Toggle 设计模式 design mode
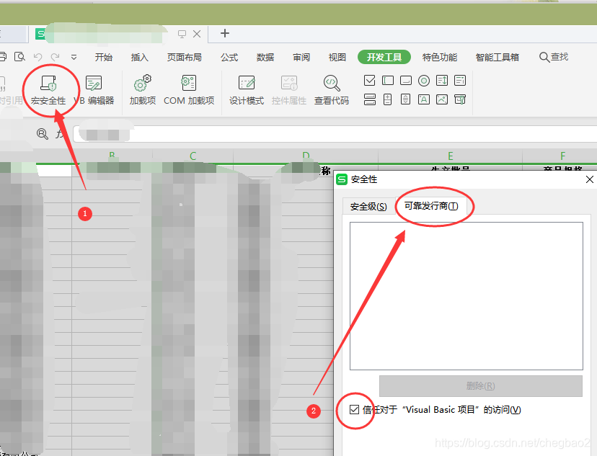 [x=247, y=90]
